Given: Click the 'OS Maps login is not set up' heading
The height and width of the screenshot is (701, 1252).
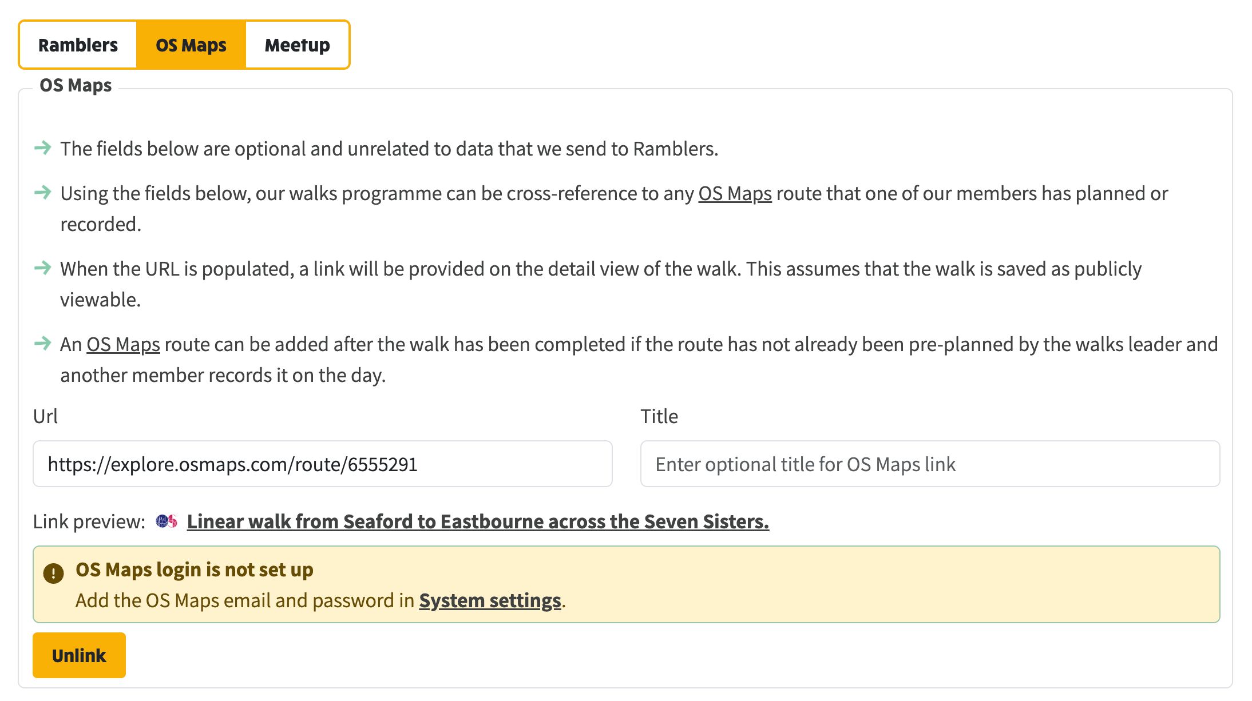Looking at the screenshot, I should (195, 570).
